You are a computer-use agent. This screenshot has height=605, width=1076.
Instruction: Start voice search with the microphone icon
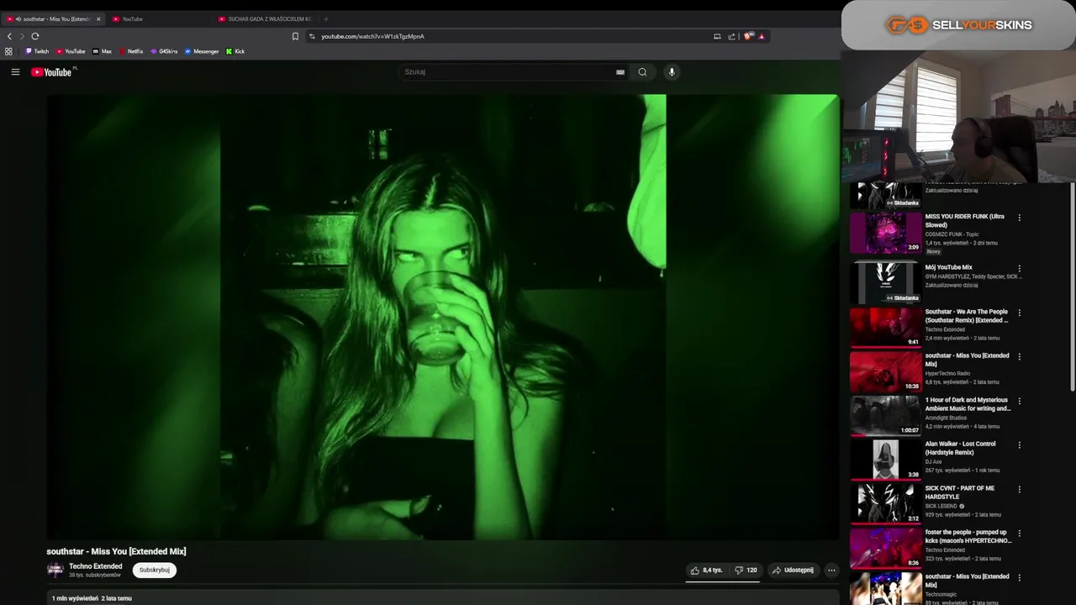click(672, 72)
